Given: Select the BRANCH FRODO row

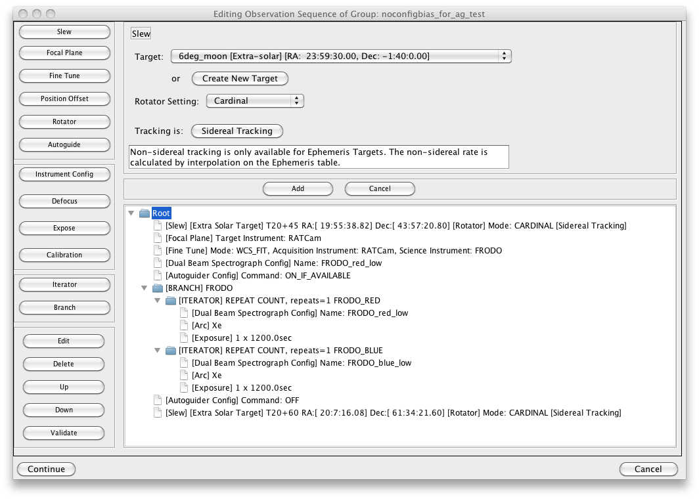Looking at the screenshot, I should pyautogui.click(x=199, y=288).
